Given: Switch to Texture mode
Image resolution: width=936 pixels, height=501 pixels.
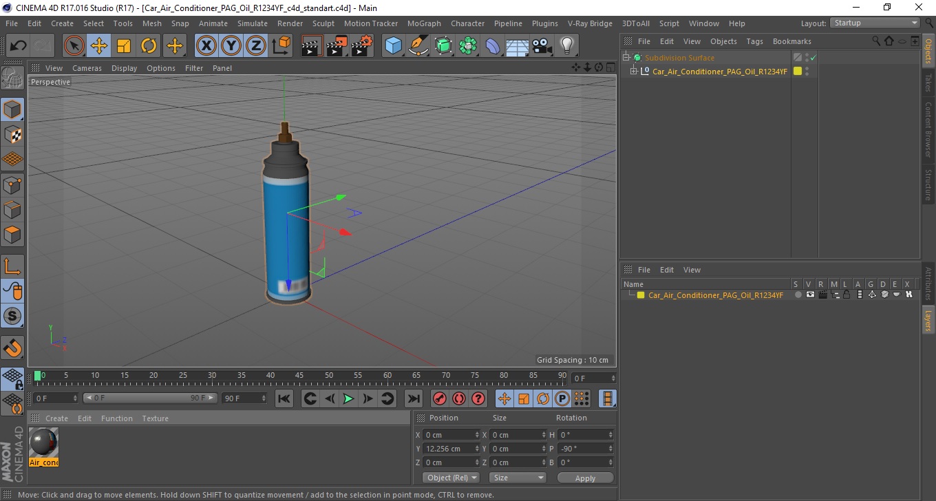Looking at the screenshot, I should tap(12, 134).
